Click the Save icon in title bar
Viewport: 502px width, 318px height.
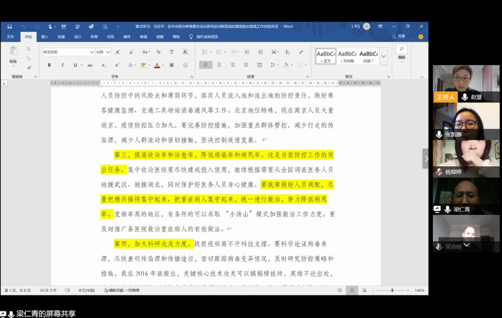10,27
